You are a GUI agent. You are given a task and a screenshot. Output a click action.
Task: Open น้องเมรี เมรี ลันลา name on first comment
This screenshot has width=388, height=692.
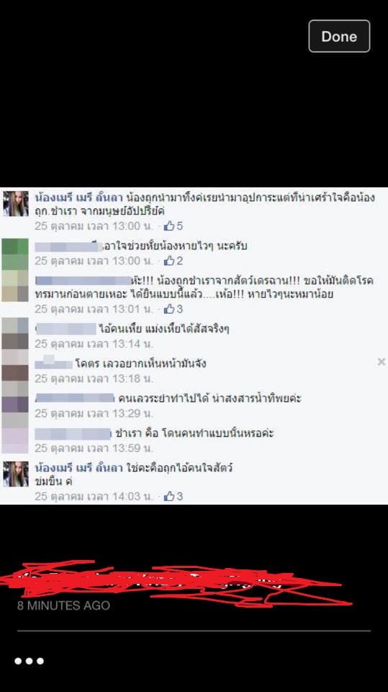pyautogui.click(x=78, y=197)
